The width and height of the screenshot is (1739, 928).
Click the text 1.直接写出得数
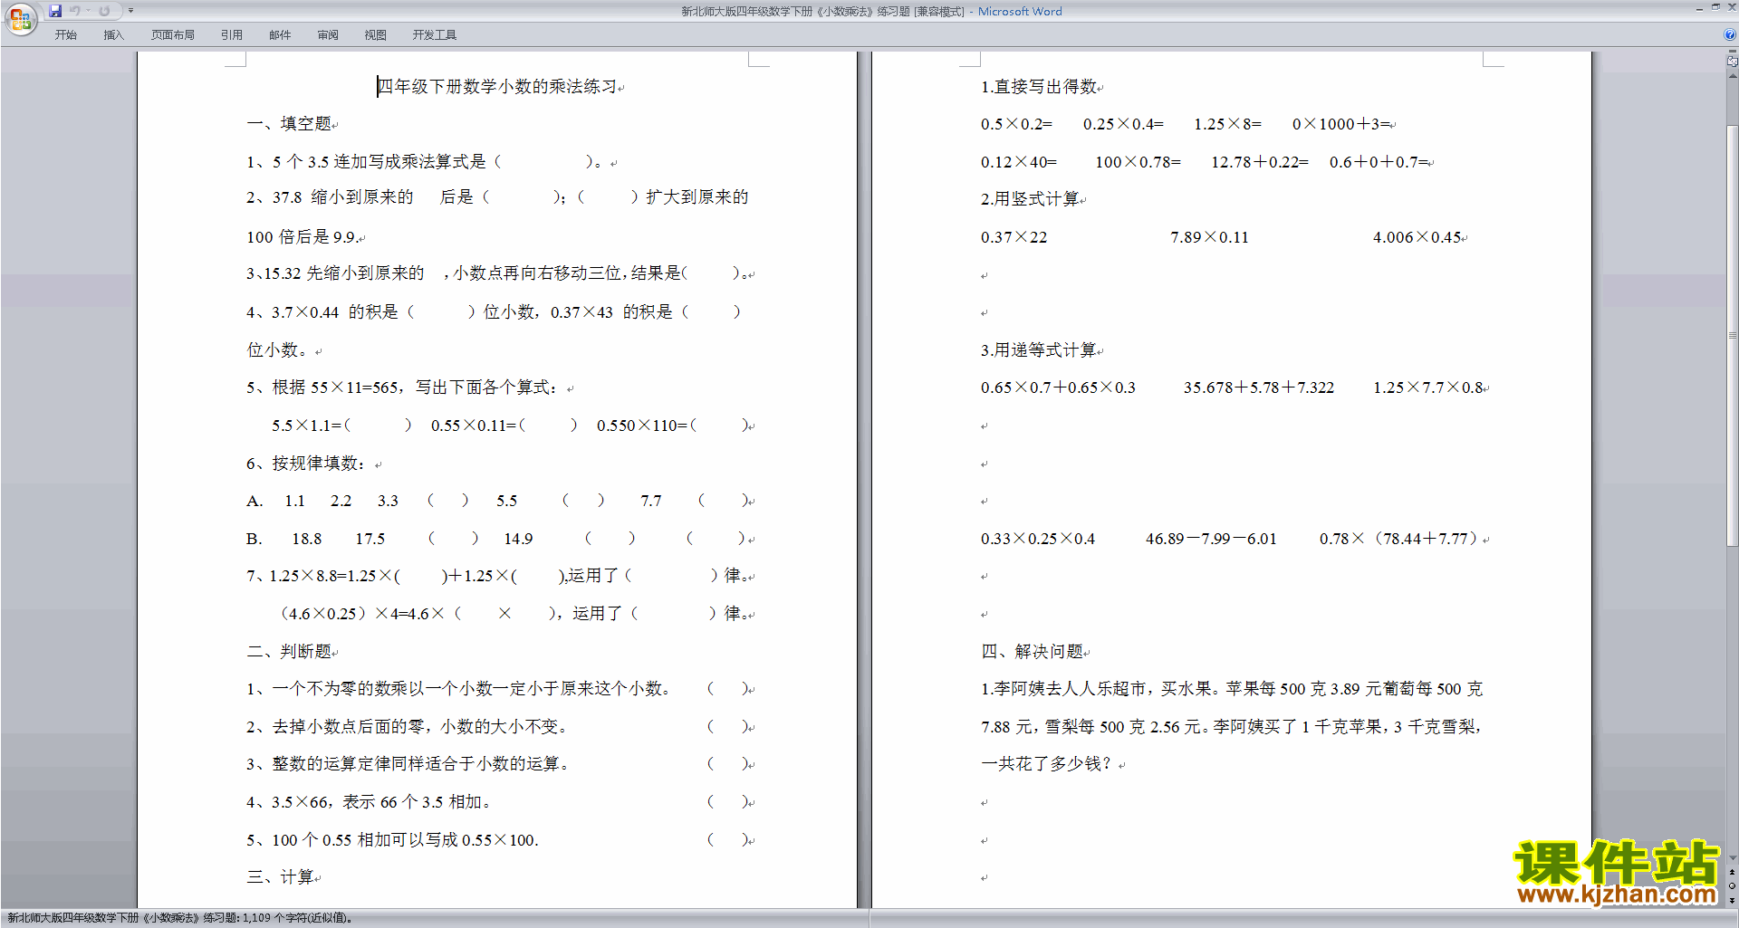pyautogui.click(x=1039, y=87)
